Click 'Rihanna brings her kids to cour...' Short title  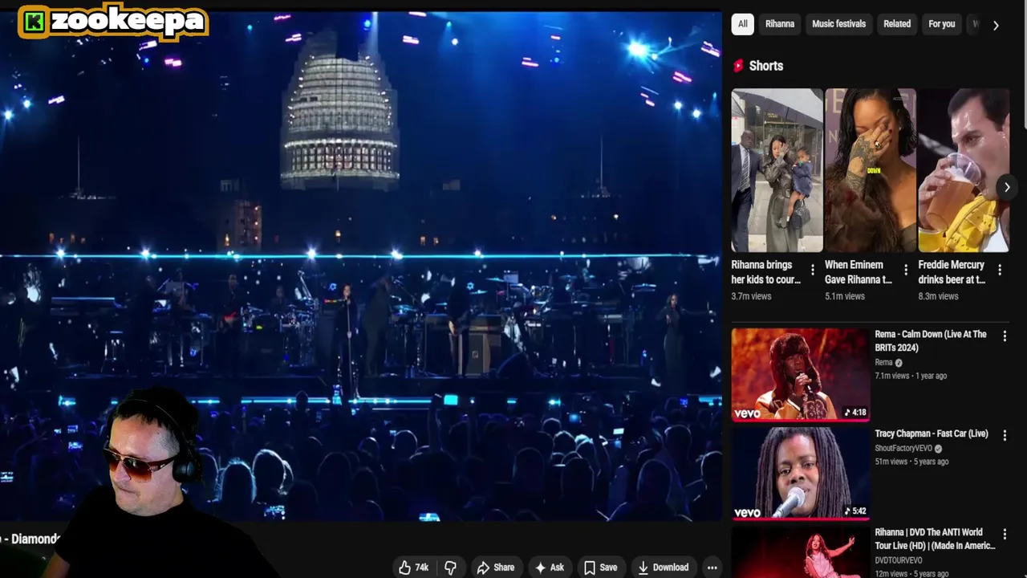[x=766, y=272]
